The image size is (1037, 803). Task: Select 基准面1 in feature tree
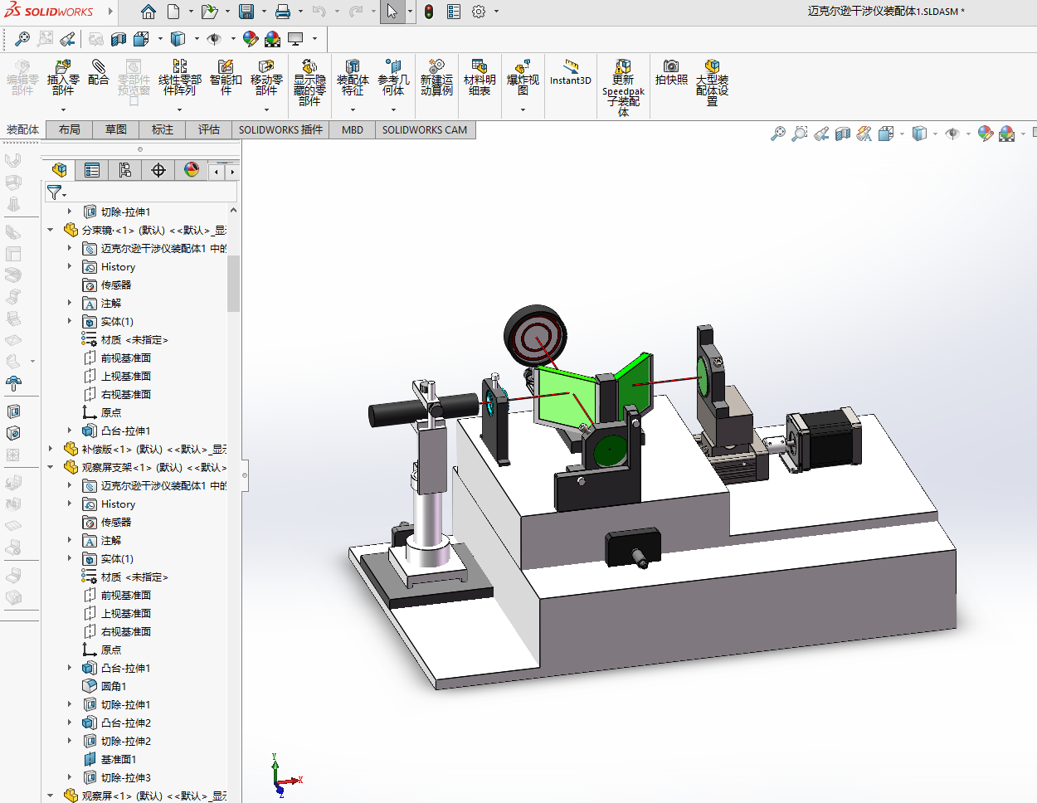pos(119,759)
